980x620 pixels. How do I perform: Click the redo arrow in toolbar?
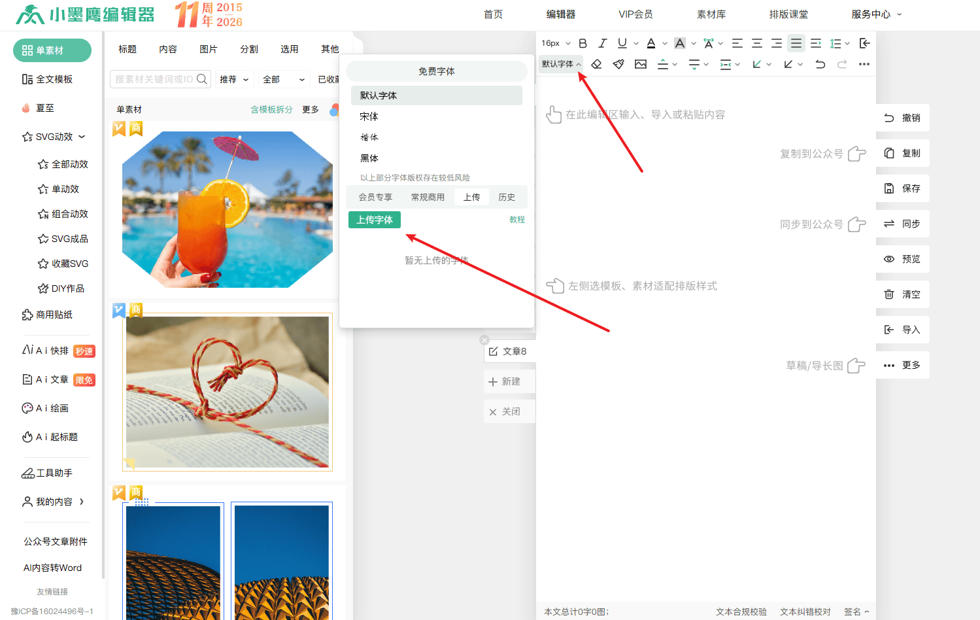point(842,64)
